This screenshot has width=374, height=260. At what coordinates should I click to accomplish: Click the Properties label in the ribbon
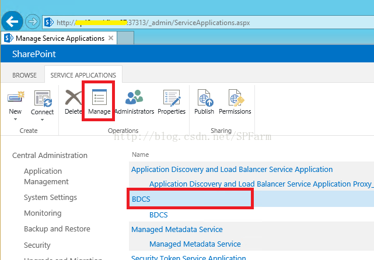172,111
